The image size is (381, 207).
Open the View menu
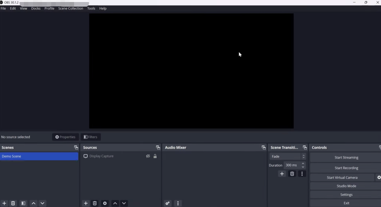pos(23,8)
